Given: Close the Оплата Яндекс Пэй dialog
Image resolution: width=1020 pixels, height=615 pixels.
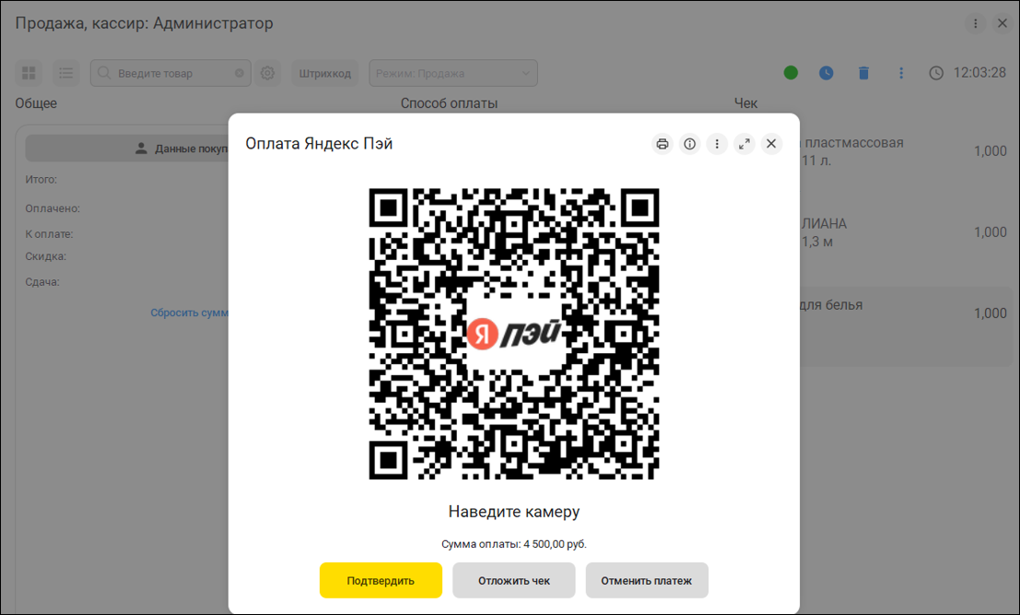Looking at the screenshot, I should (771, 144).
